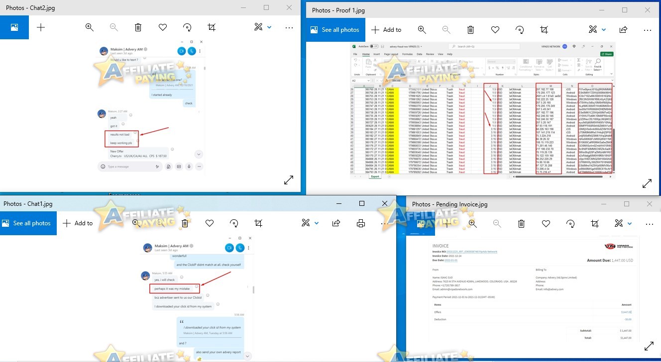Share the Chat1.jpg photo

coord(336,223)
